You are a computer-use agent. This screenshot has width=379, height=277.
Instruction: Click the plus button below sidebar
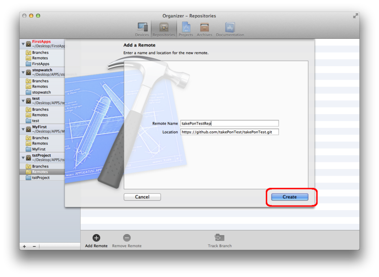(x=25, y=246)
